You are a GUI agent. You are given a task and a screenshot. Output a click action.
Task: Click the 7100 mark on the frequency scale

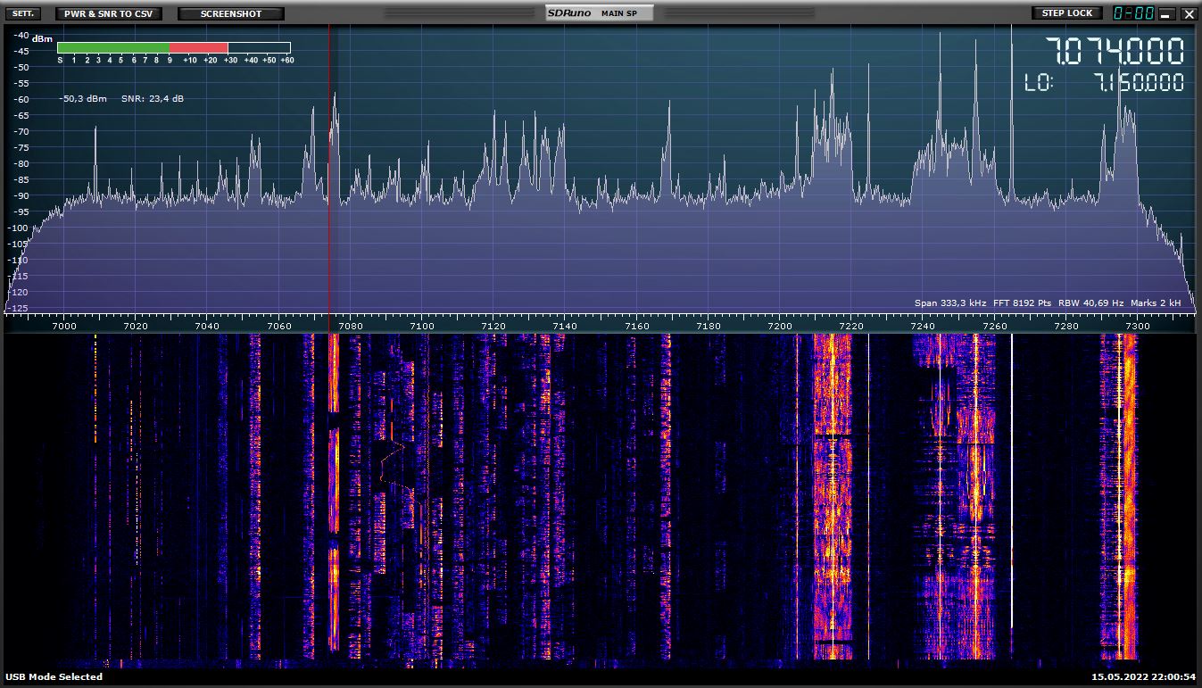point(421,326)
